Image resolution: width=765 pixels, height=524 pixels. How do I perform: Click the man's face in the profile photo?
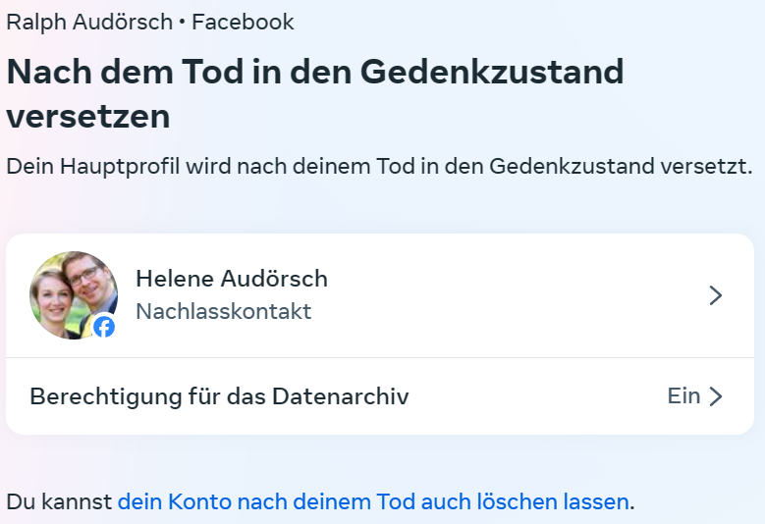coord(85,277)
